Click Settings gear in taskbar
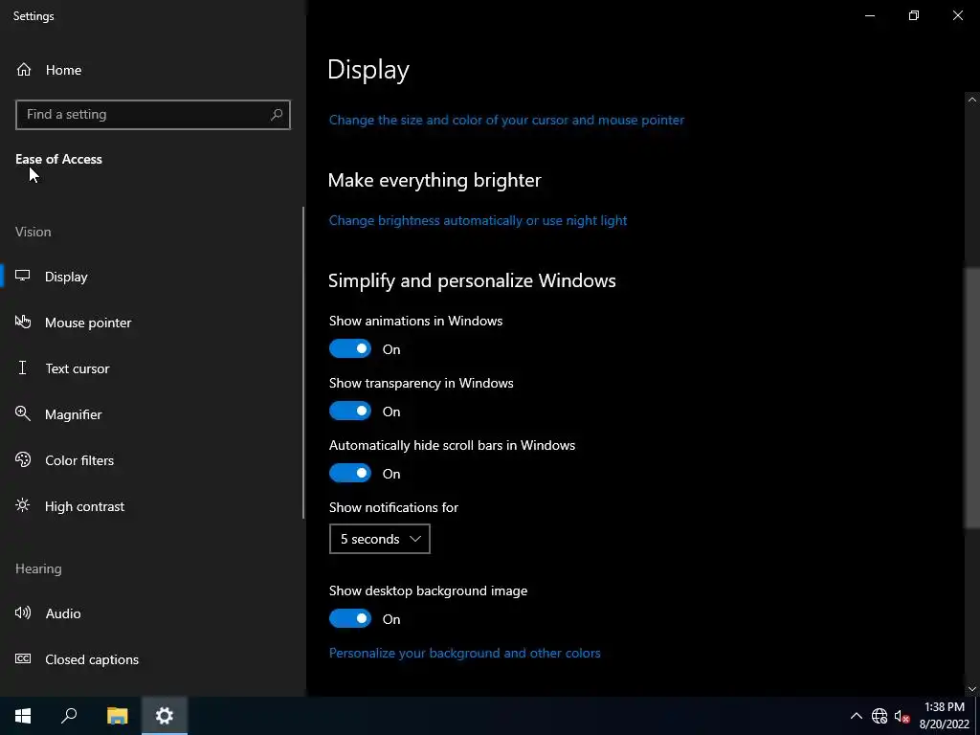 (x=165, y=716)
